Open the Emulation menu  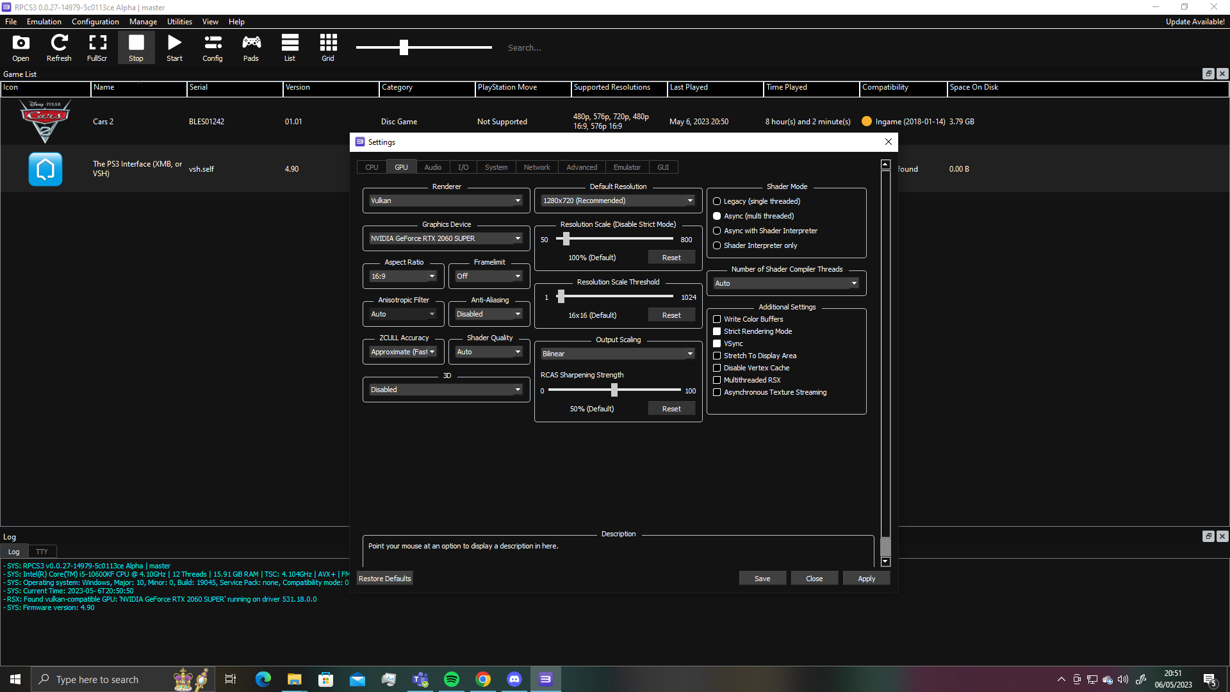[x=43, y=21]
